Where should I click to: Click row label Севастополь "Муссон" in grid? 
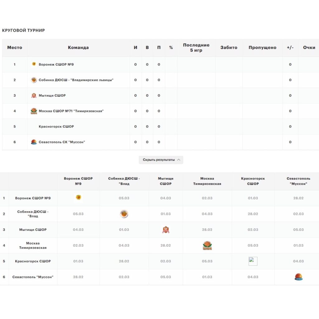(33, 277)
